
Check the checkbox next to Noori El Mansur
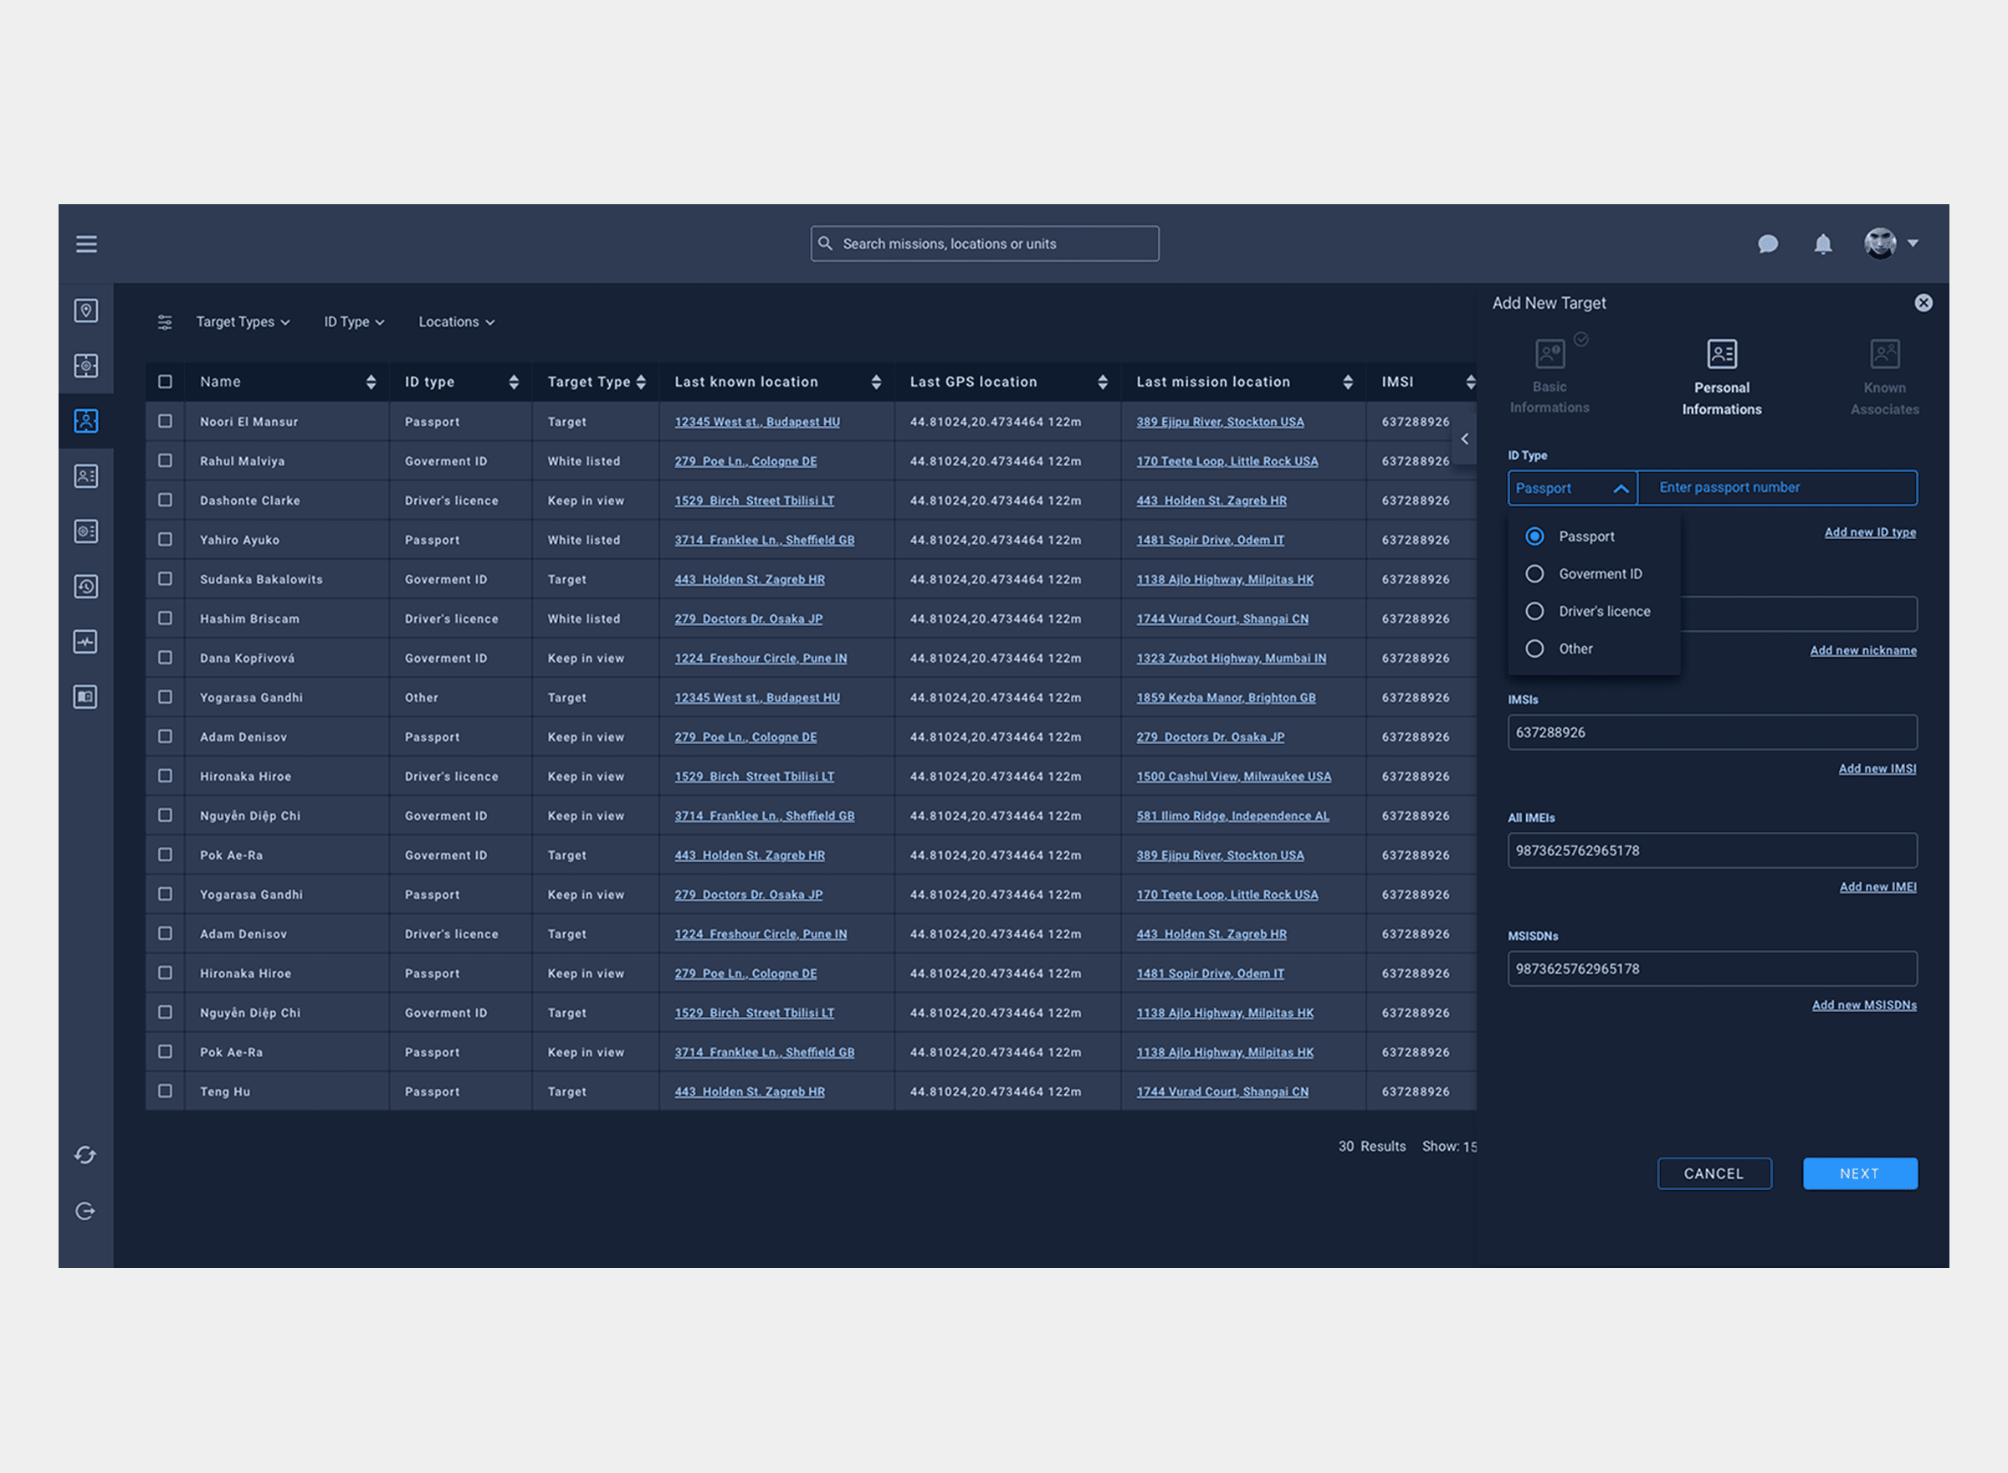[x=165, y=421]
